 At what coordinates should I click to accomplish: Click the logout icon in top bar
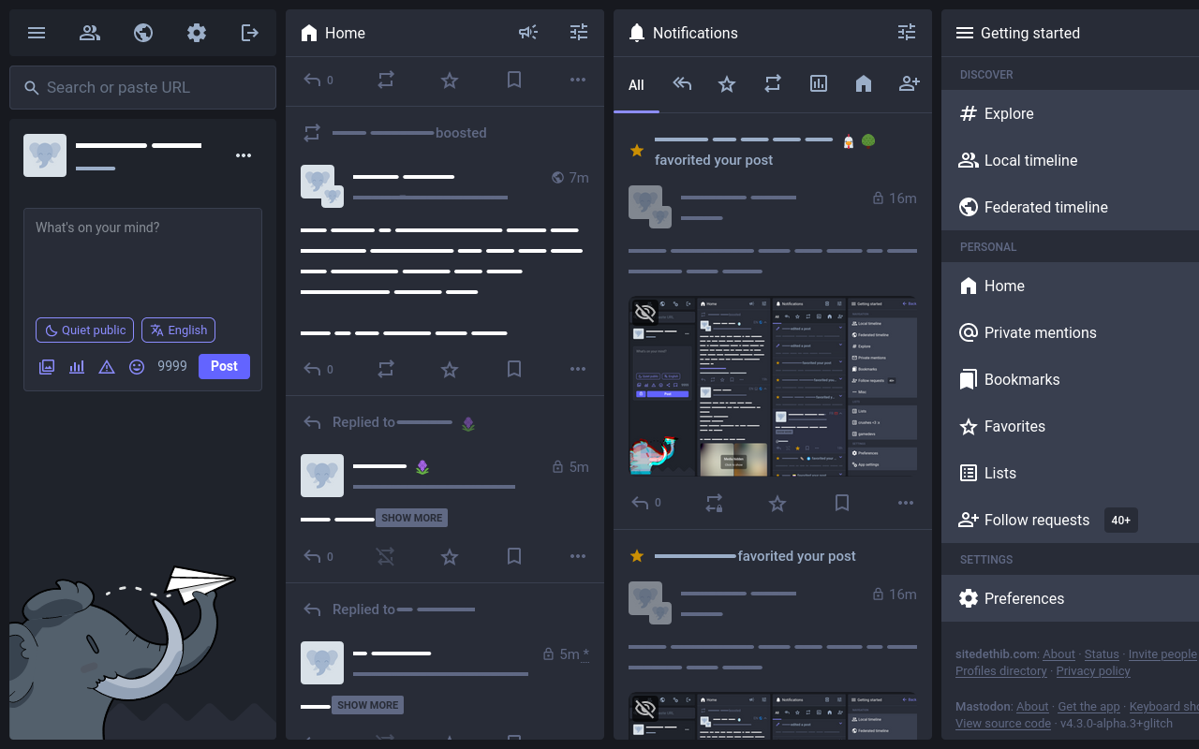[x=250, y=33]
